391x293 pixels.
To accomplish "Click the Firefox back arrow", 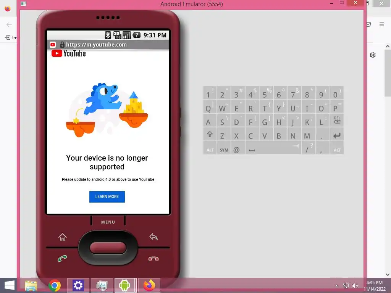I will (9, 24).
